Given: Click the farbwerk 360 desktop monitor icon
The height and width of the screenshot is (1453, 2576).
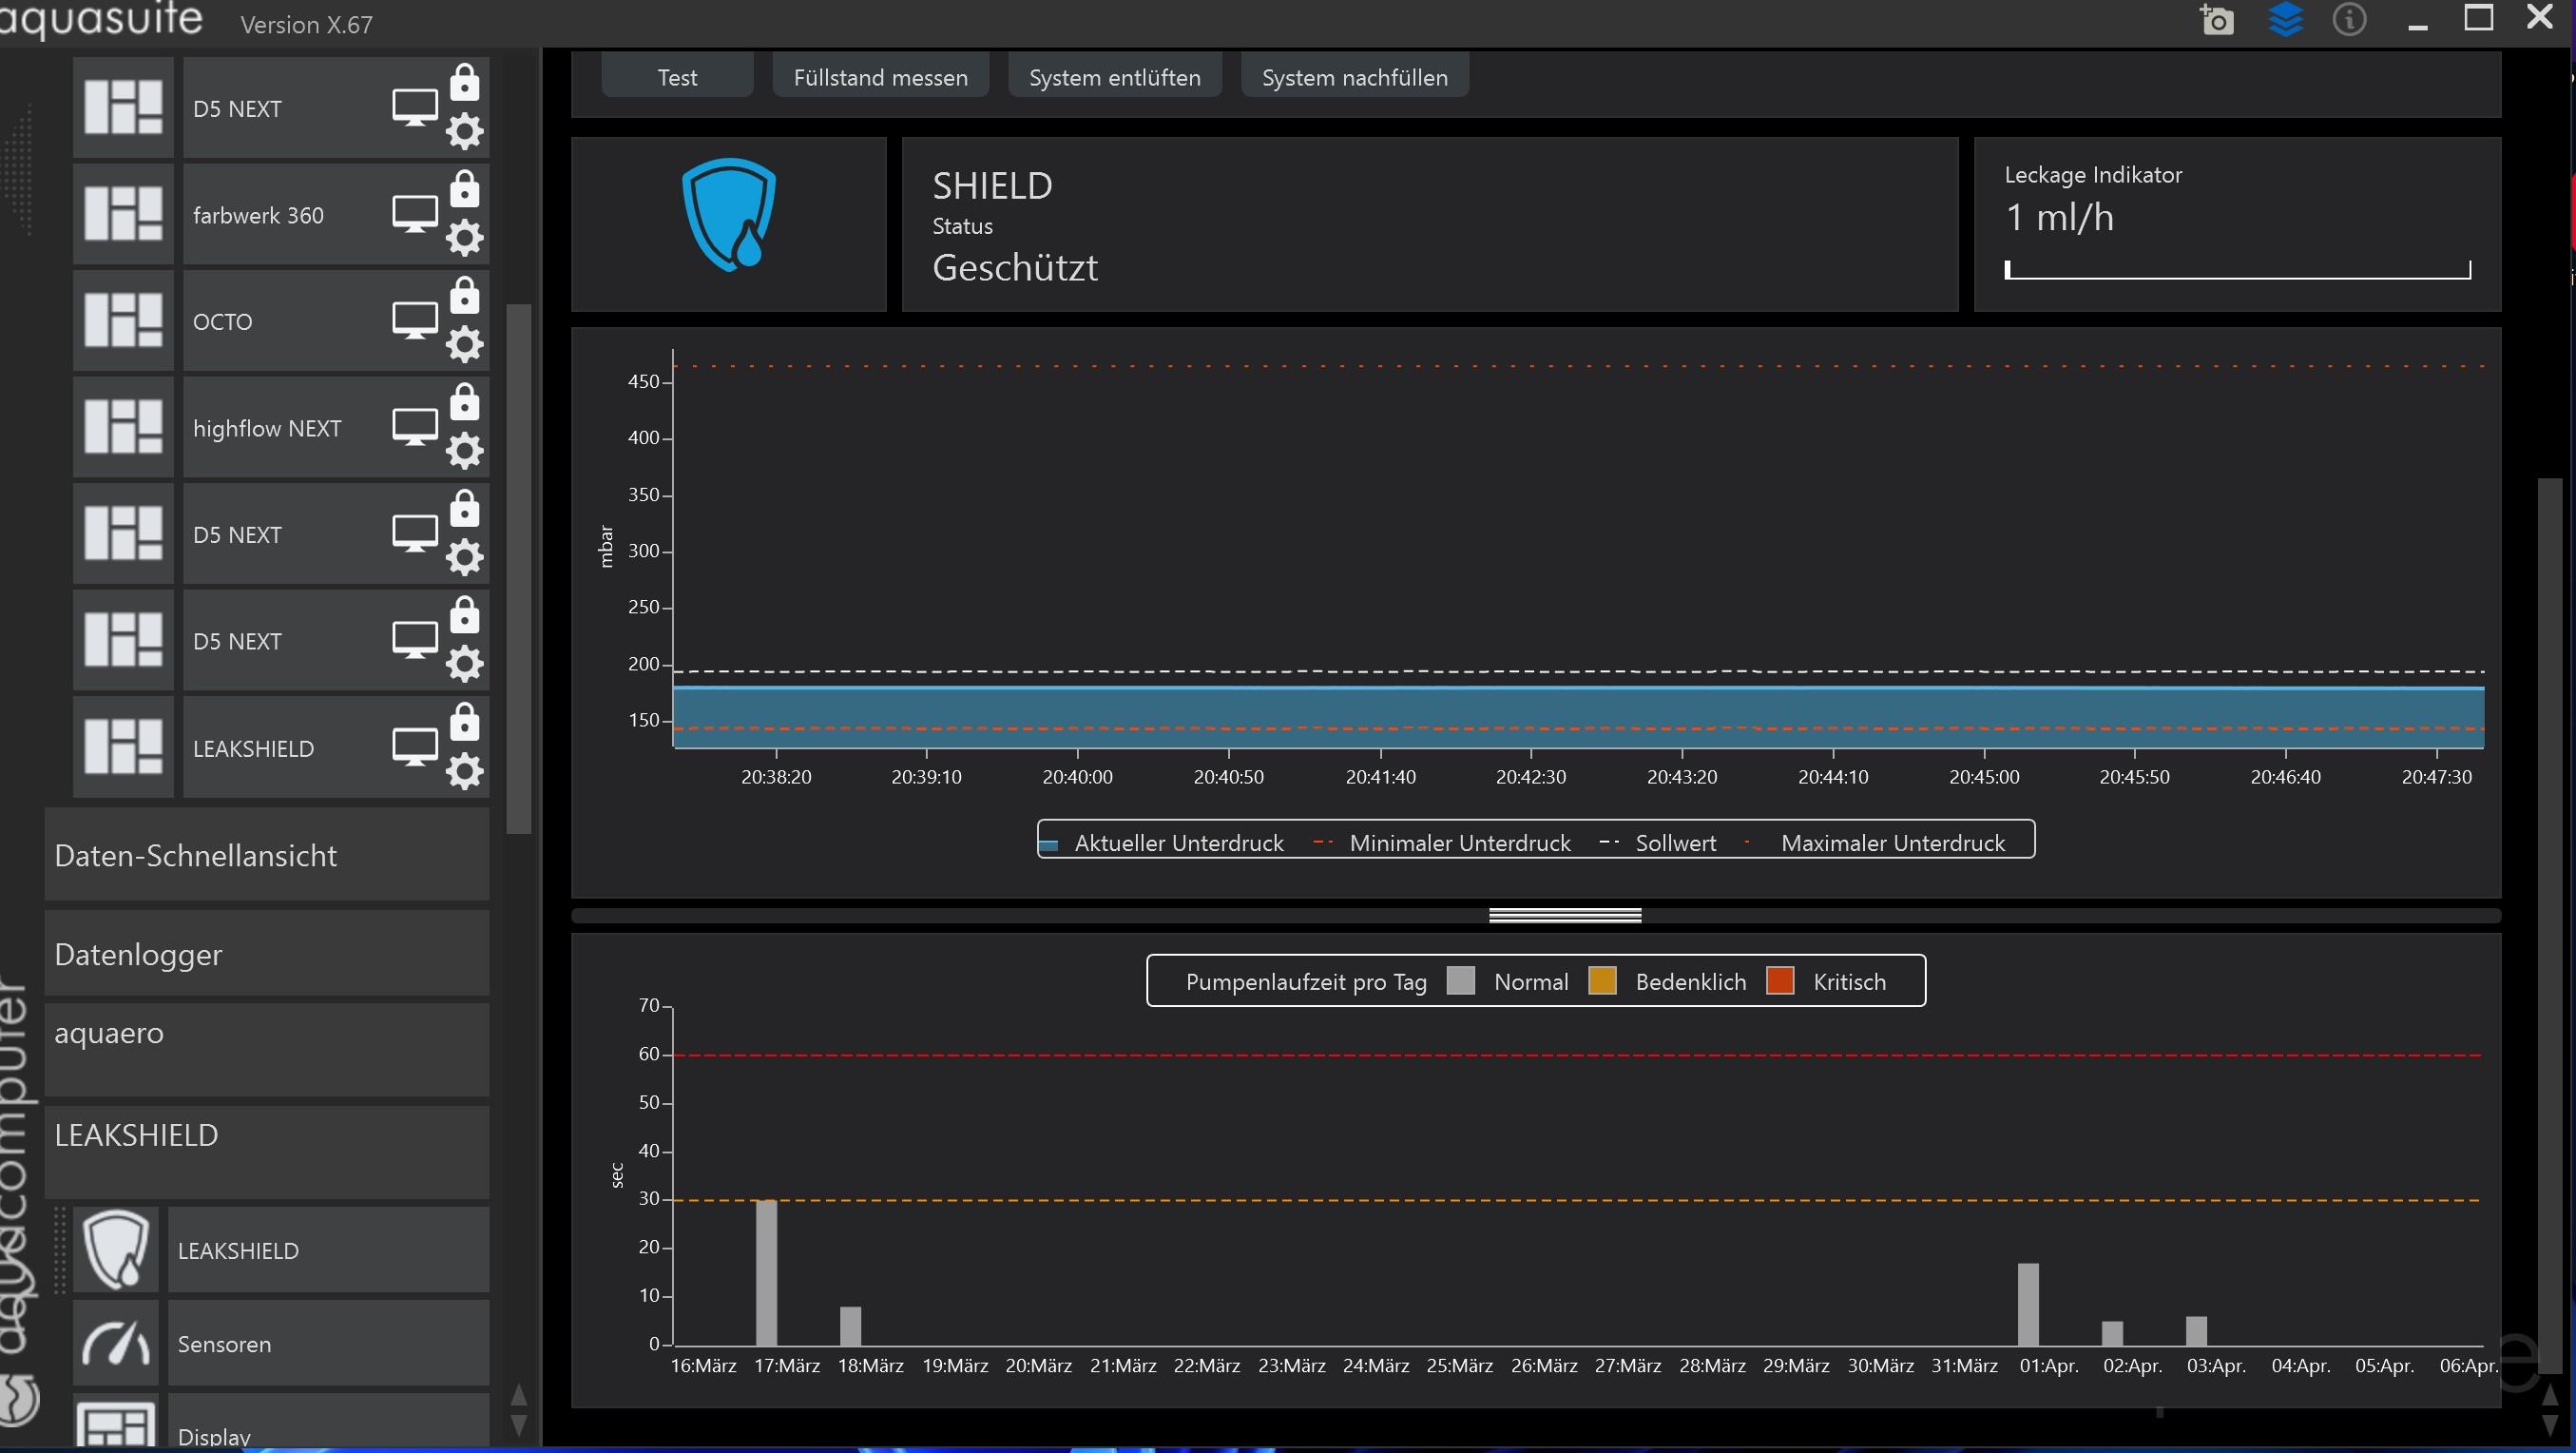Looking at the screenshot, I should [x=415, y=214].
